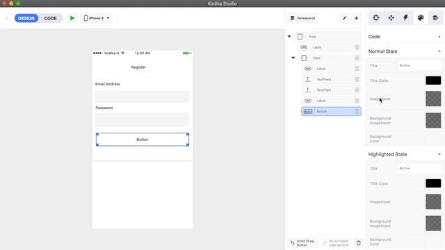This screenshot has width=445, height=250.
Task: Click the Button's top-left resize handle
Action: 97,134
